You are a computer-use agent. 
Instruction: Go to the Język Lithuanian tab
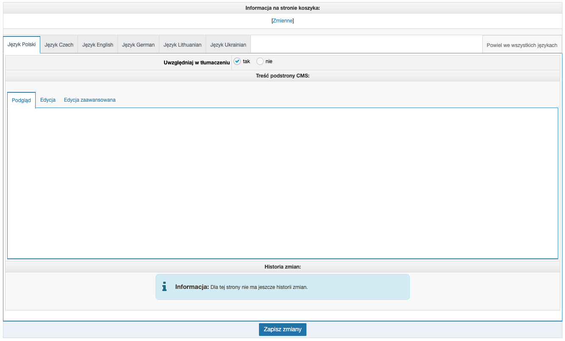click(x=182, y=44)
